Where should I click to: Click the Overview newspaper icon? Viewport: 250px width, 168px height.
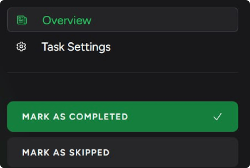coord(21,20)
